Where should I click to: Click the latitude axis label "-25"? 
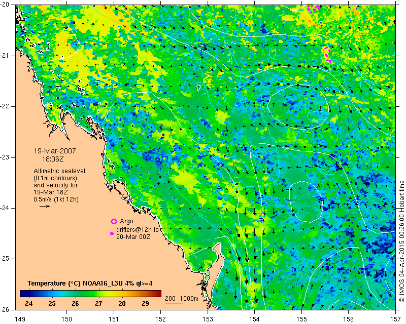pos(5,259)
